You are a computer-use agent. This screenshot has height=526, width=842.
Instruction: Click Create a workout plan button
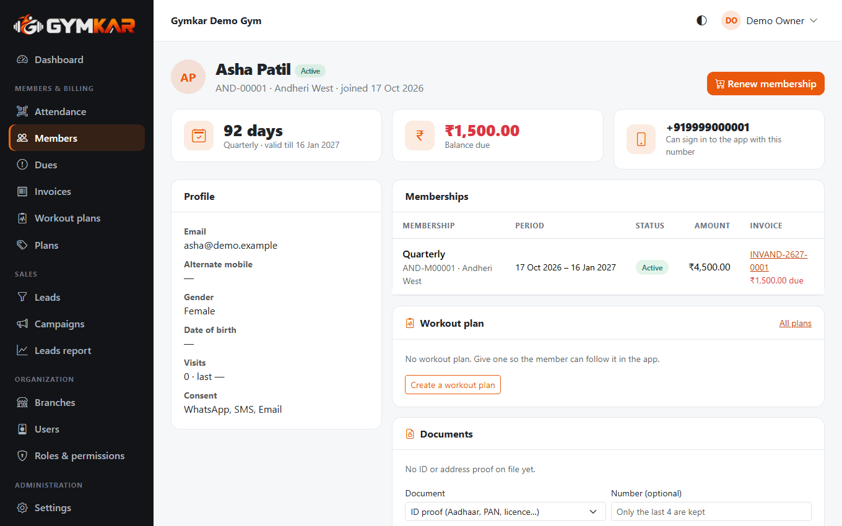(x=453, y=385)
